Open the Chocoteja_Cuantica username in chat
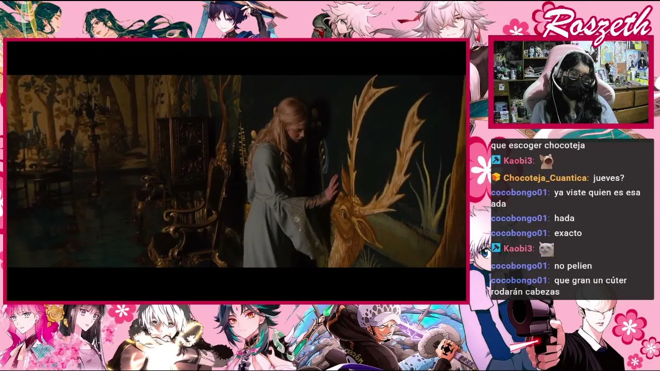Viewport: 660px width, 371px height. (545, 178)
